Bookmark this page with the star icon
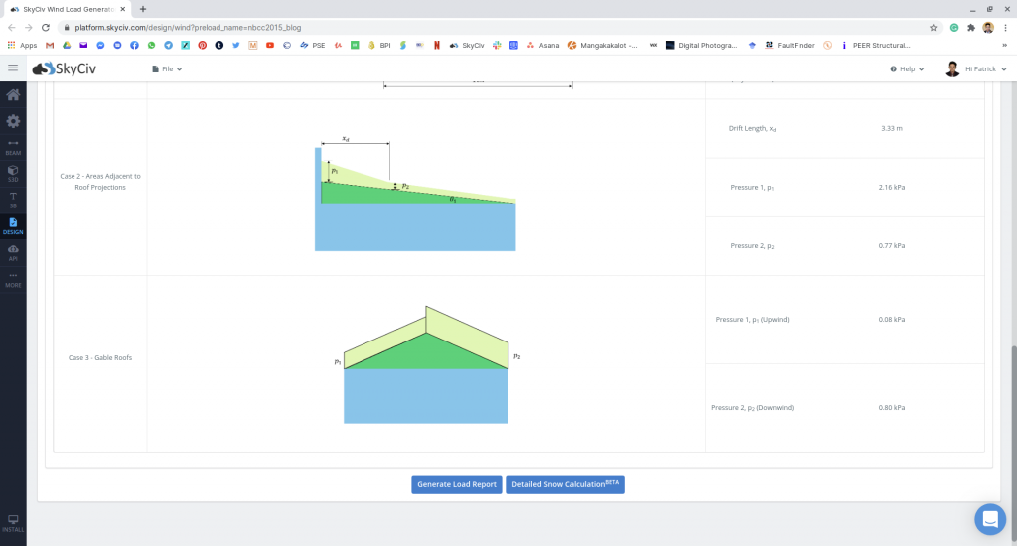 [x=934, y=28]
